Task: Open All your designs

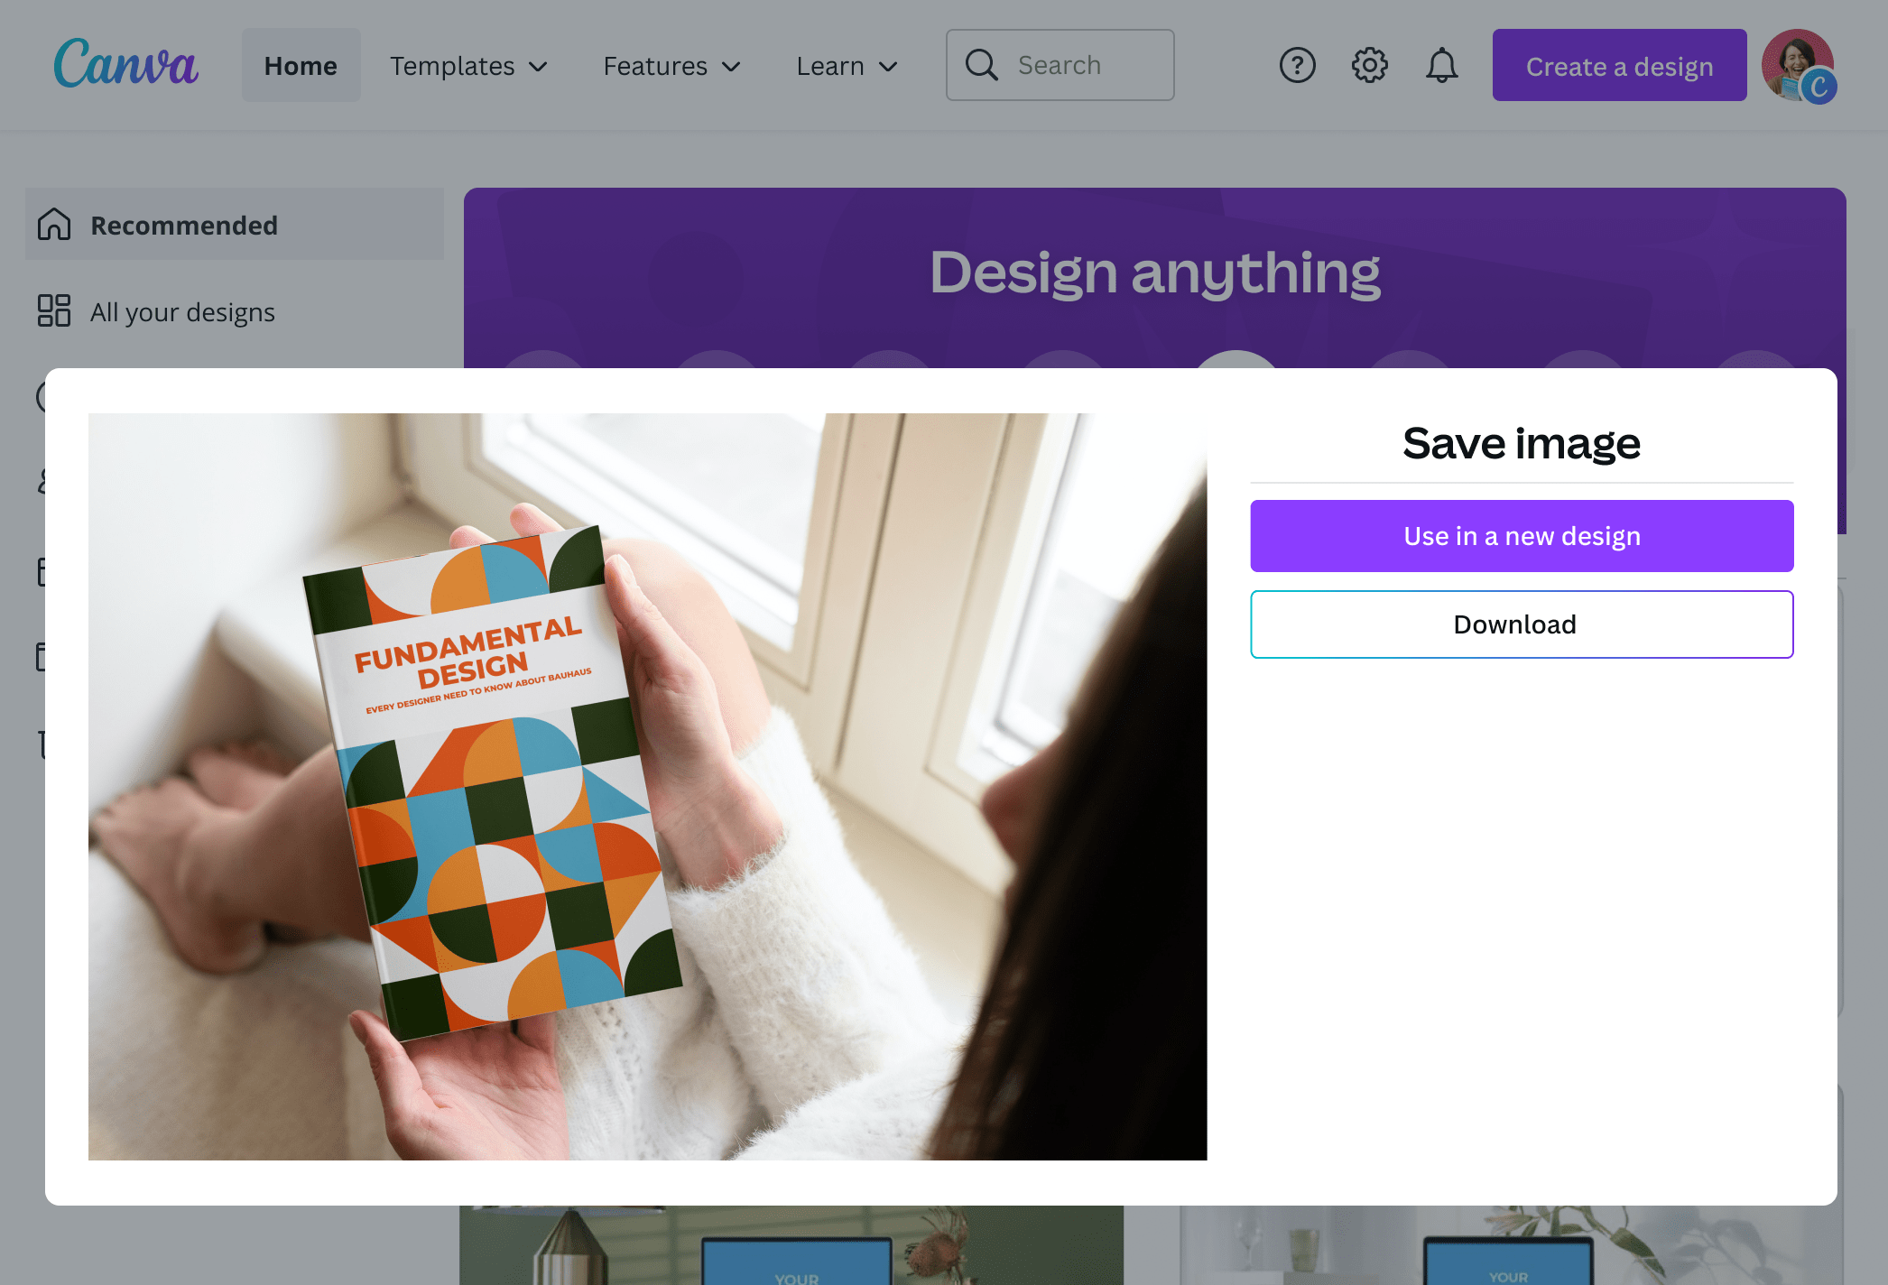Action: [x=182, y=311]
